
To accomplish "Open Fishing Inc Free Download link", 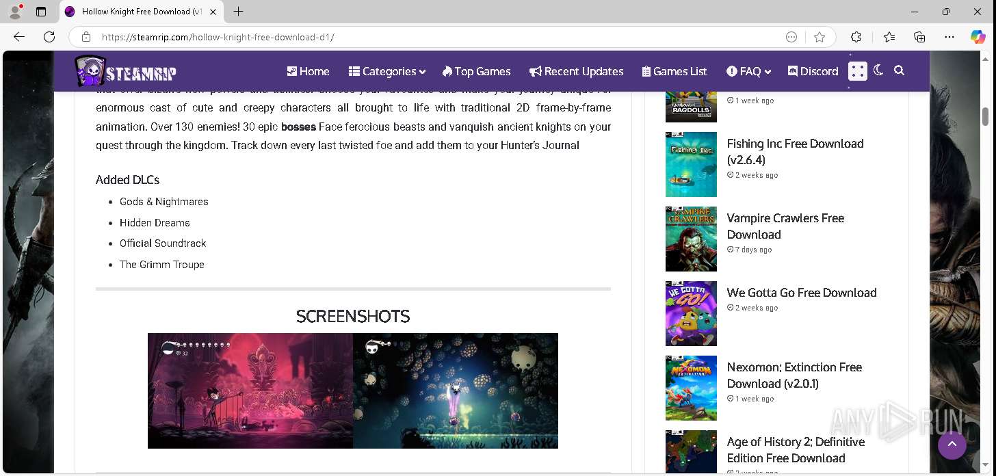I will pos(795,152).
